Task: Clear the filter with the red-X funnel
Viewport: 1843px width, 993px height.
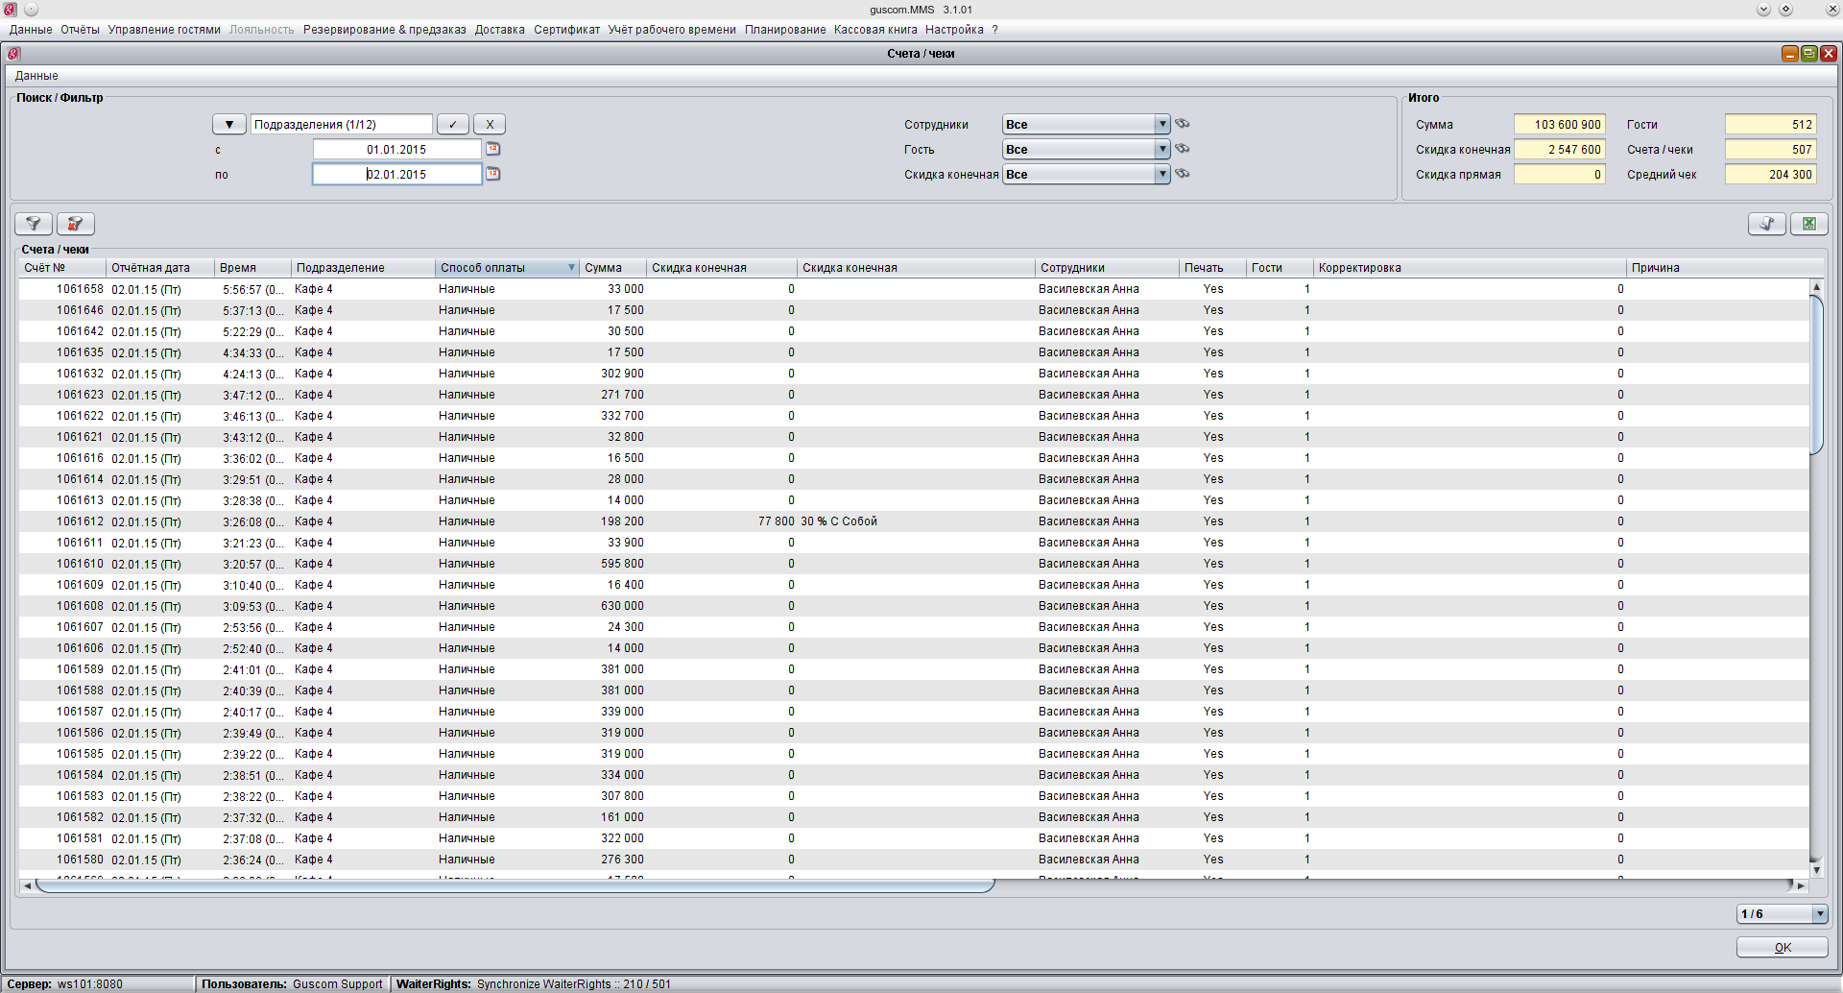Action: (75, 224)
